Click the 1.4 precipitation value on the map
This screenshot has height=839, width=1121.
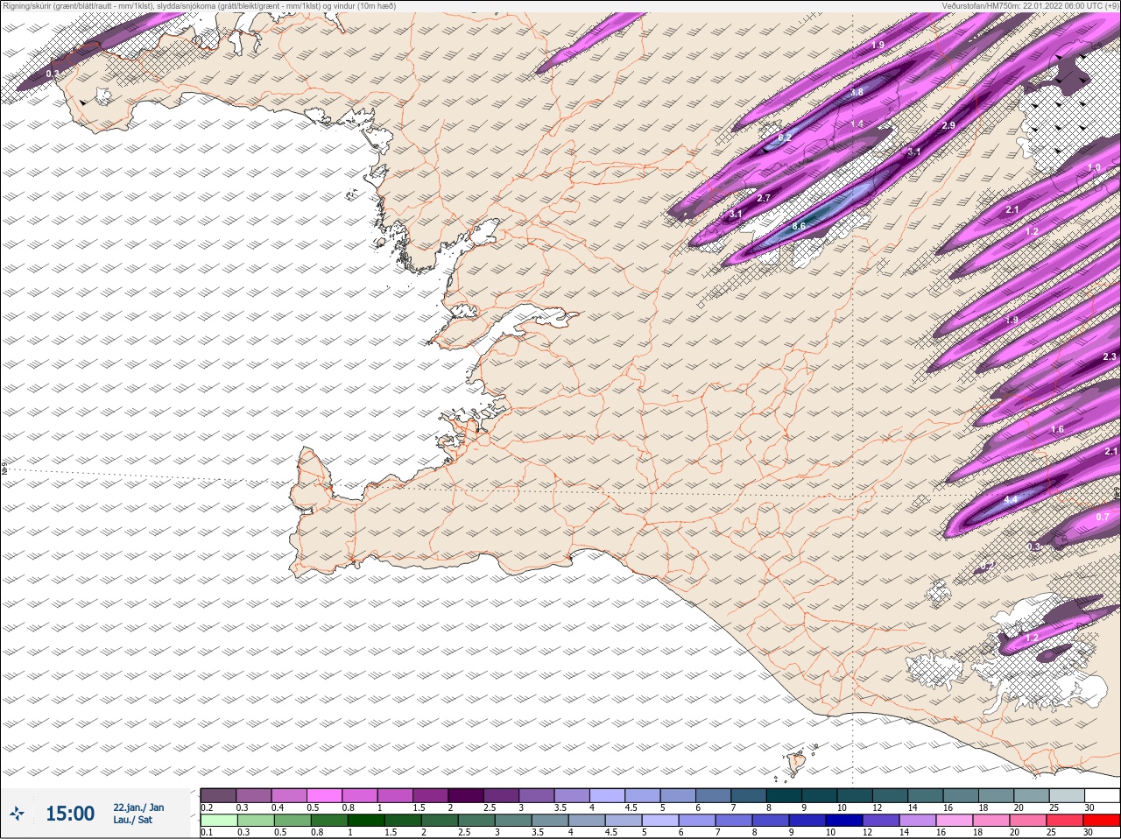point(857,124)
